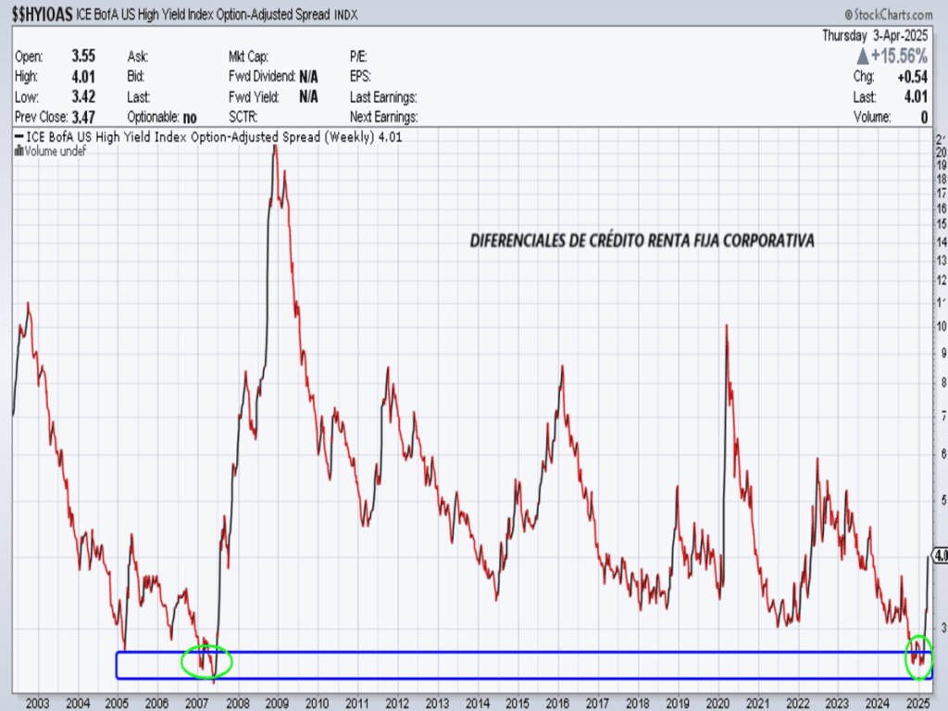Screen dimensions: 948x711
Task: Click the volume bars icon beside Volume undef
Action: [18, 152]
